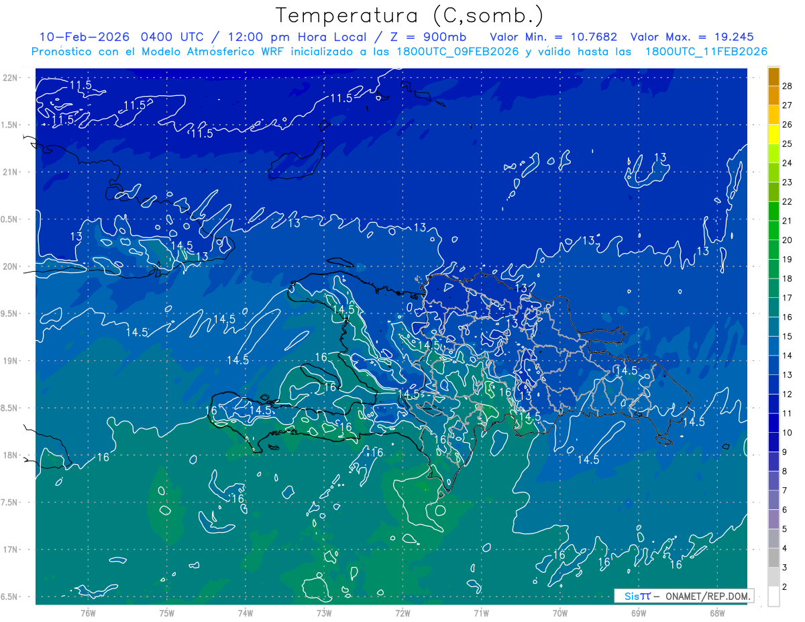Viewport: 805px width, 622px height.
Task: Click the 27 label on the color scale
Action: [x=787, y=105]
